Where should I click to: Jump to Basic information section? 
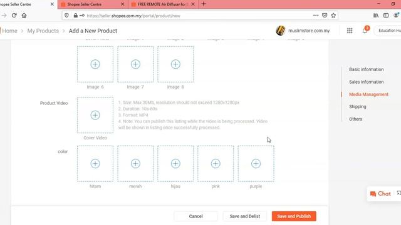[x=366, y=69]
